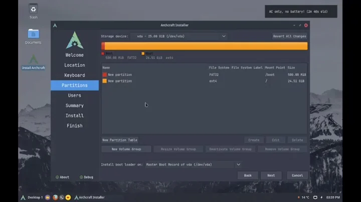Launch Firefox from the taskbar
Image resolution: width=361 pixels, height=202 pixels.
(x=55, y=197)
